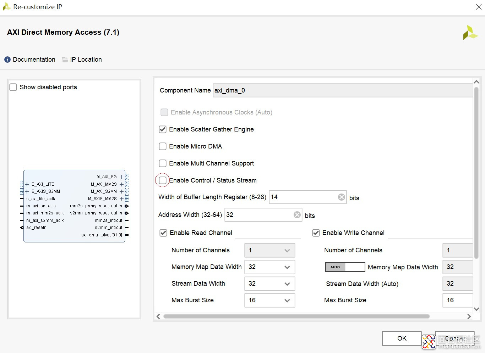Screen dimensions: 485x353
Task: Open write channel Number of Channels dropdown
Action: pos(458,250)
